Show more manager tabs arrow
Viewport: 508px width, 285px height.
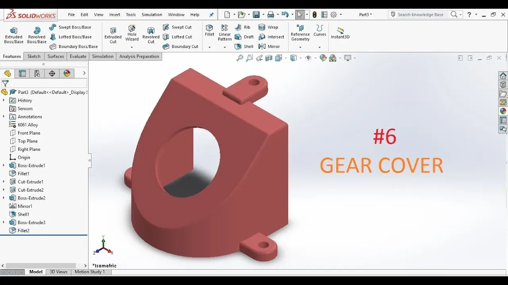pos(84,73)
